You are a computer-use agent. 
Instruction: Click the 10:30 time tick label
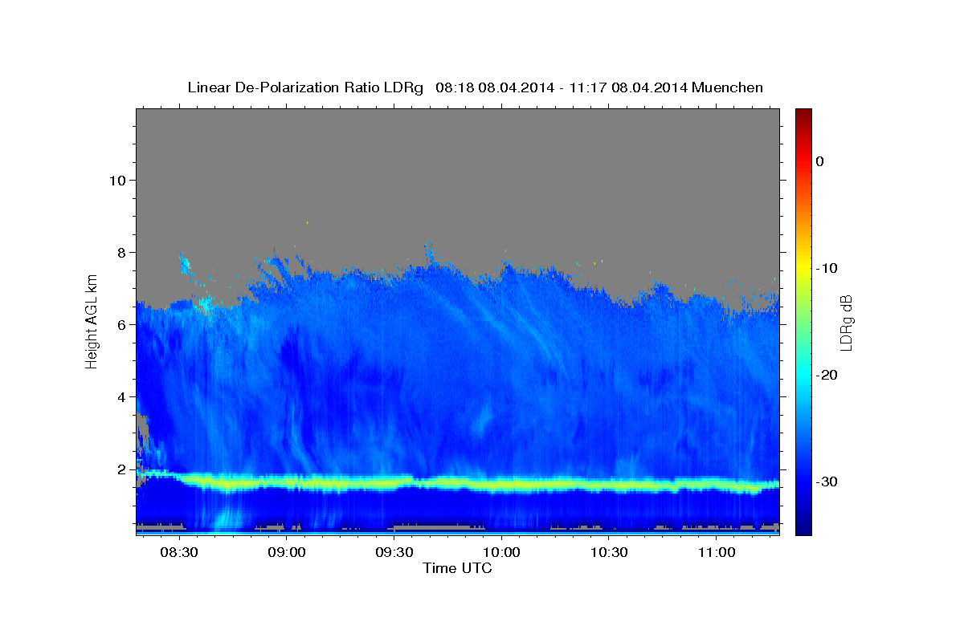pyautogui.click(x=609, y=553)
